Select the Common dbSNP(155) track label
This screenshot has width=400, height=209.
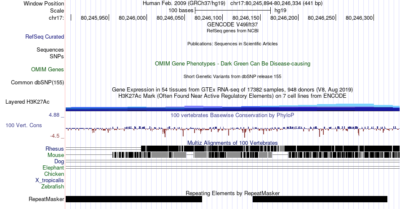(37, 82)
